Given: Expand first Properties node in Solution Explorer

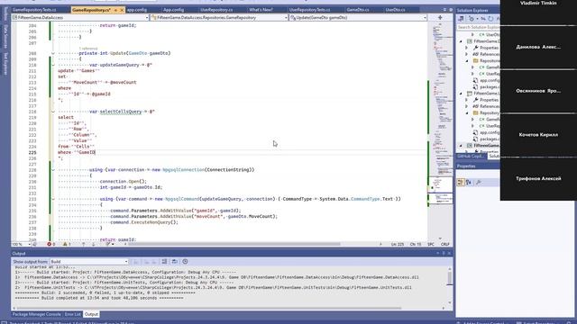Looking at the screenshot, I should pyautogui.click(x=467, y=48).
